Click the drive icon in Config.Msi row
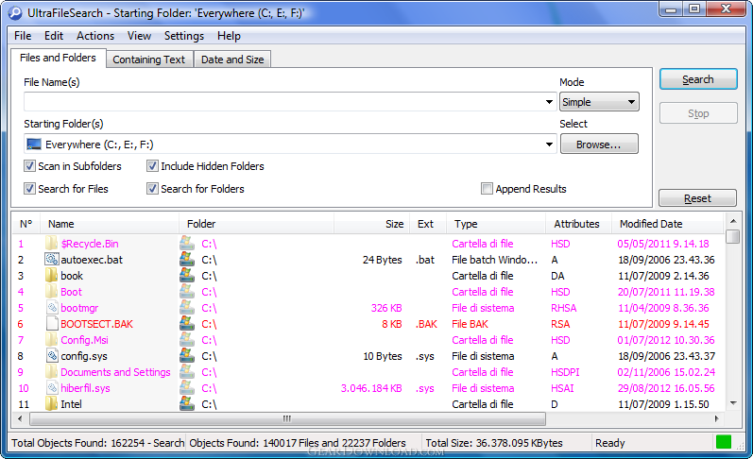The width and height of the screenshot is (753, 459). pos(187,340)
